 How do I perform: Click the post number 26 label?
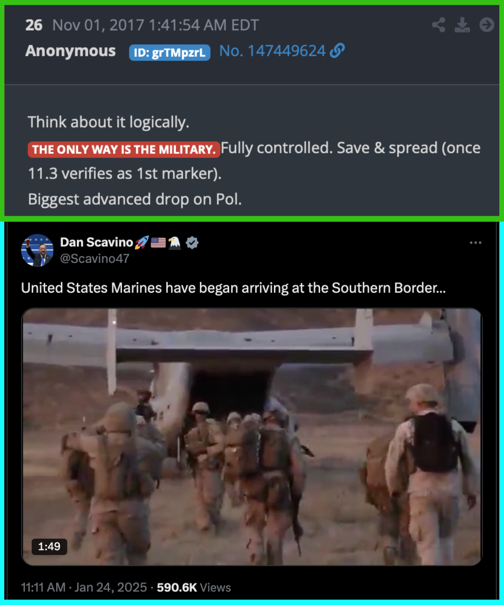[34, 25]
